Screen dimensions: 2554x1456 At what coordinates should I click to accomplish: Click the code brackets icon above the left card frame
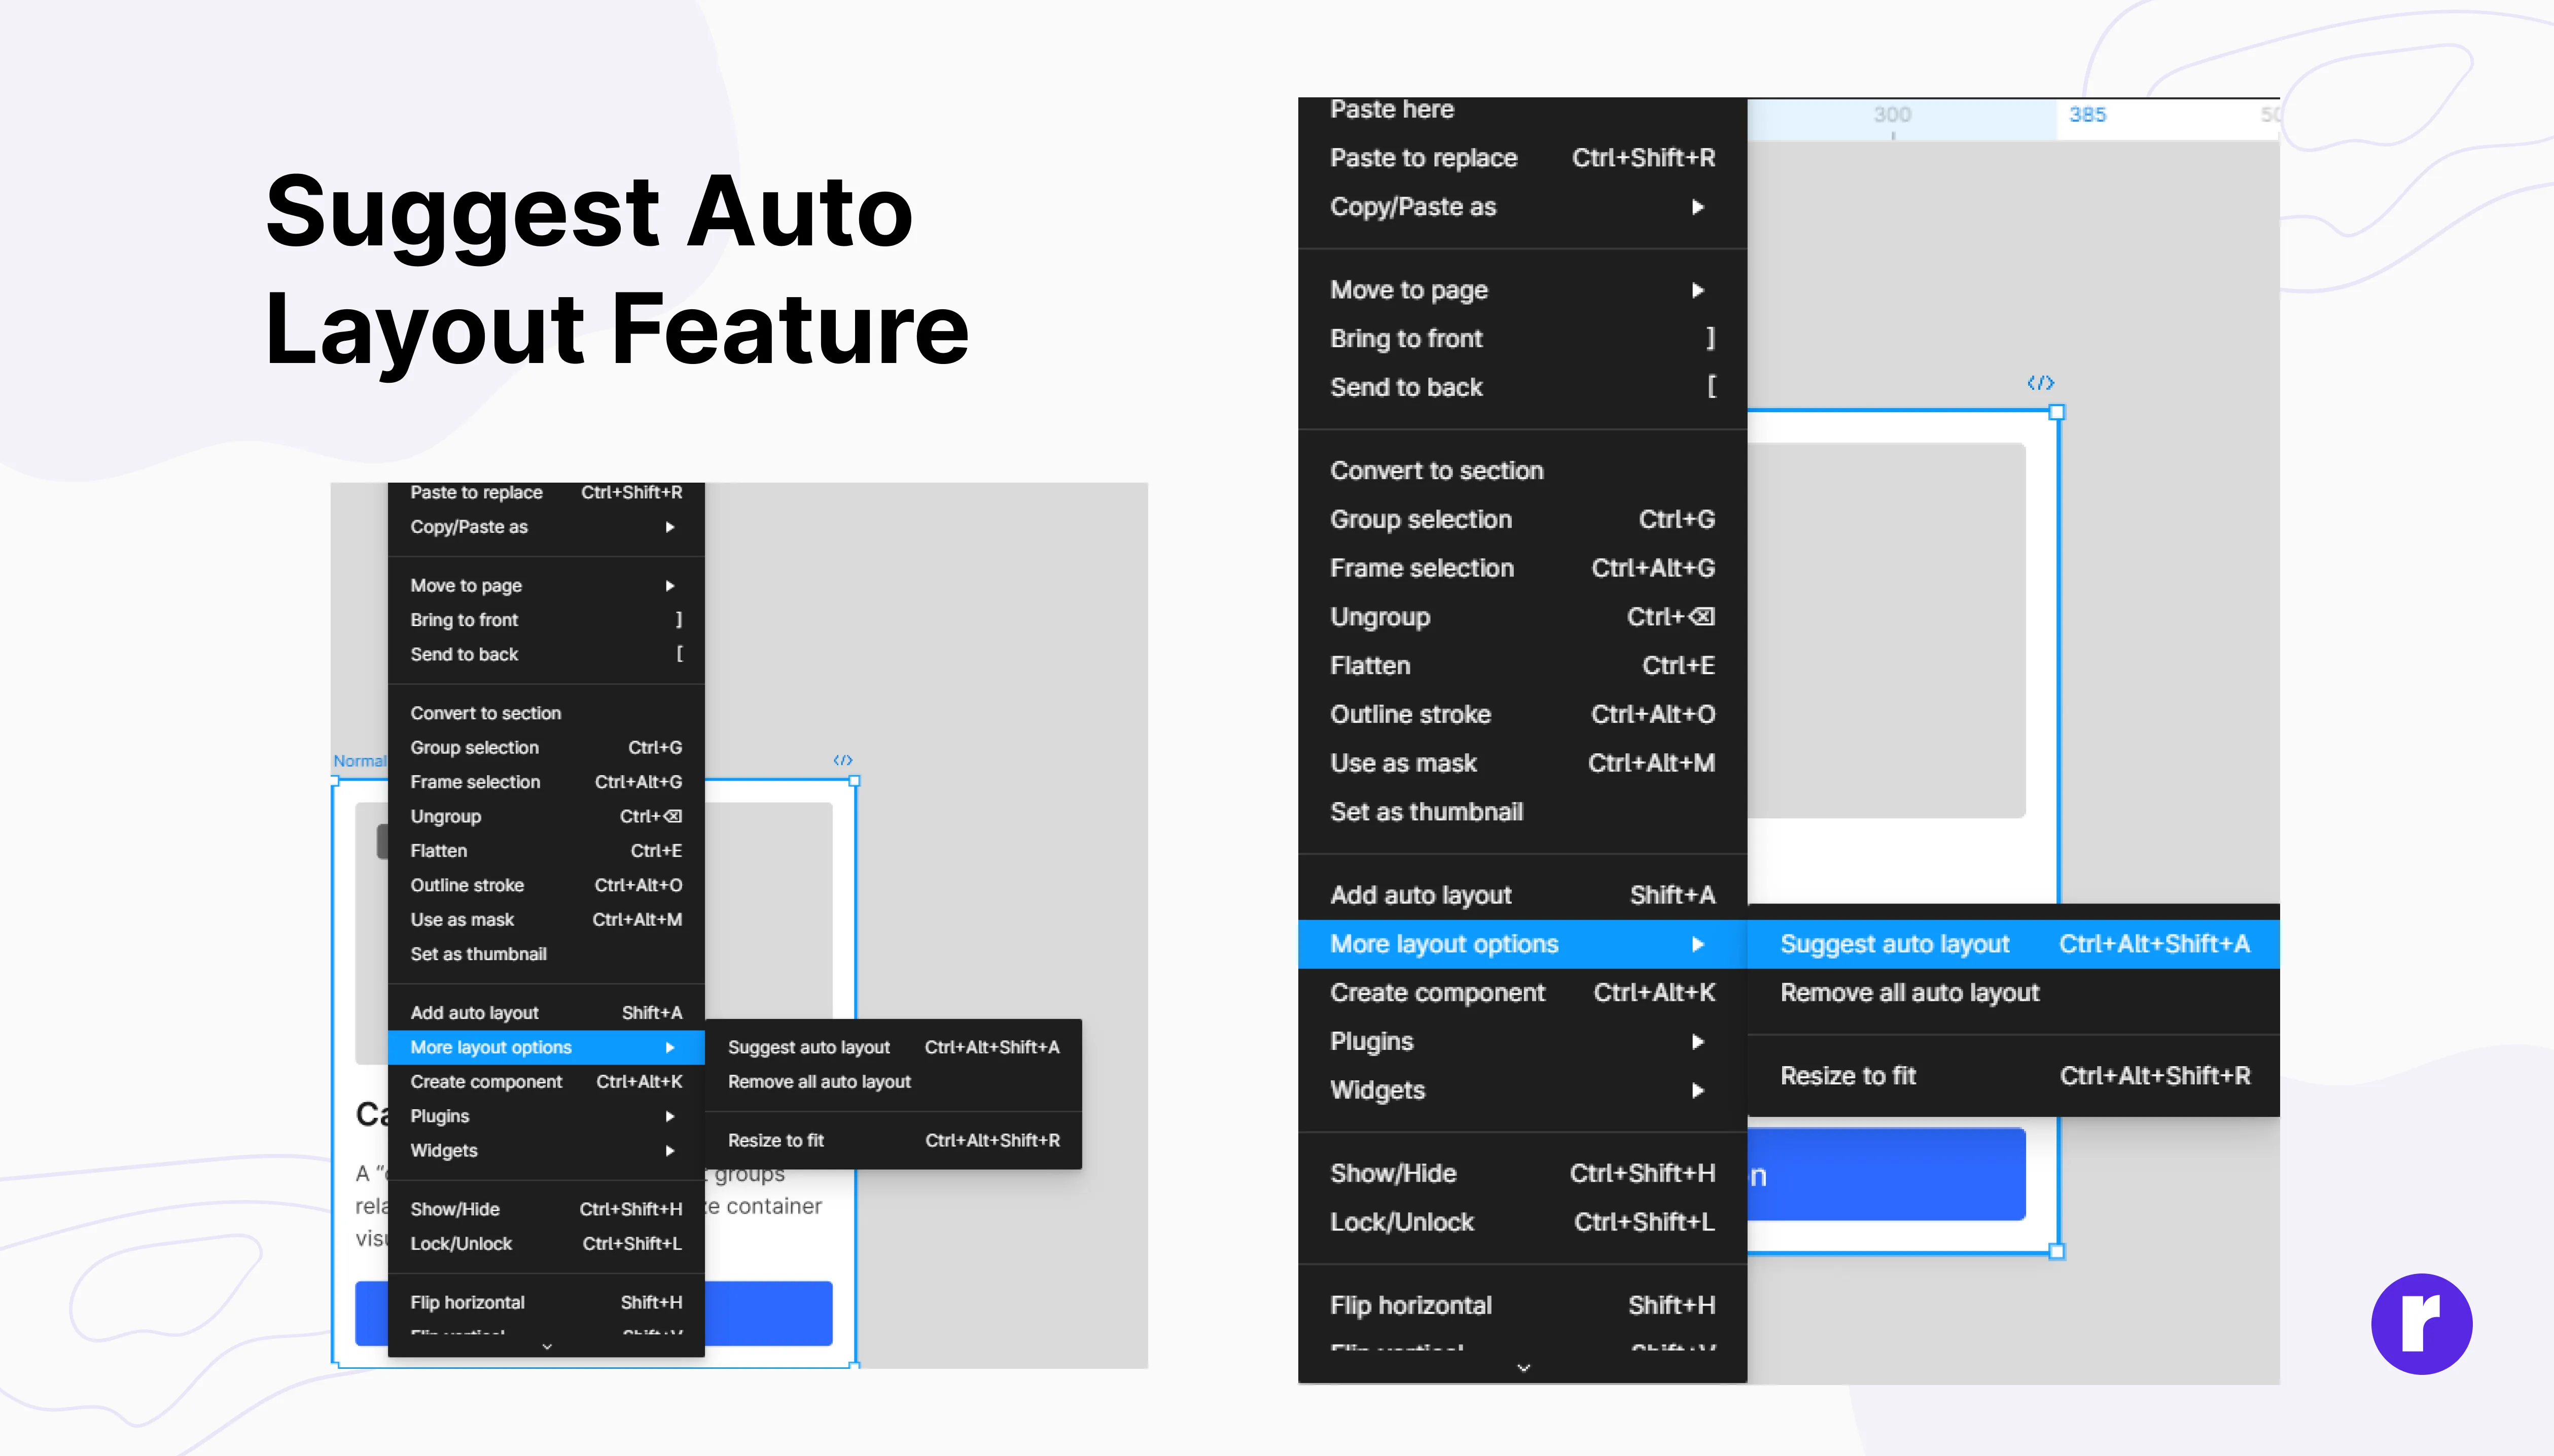point(842,760)
